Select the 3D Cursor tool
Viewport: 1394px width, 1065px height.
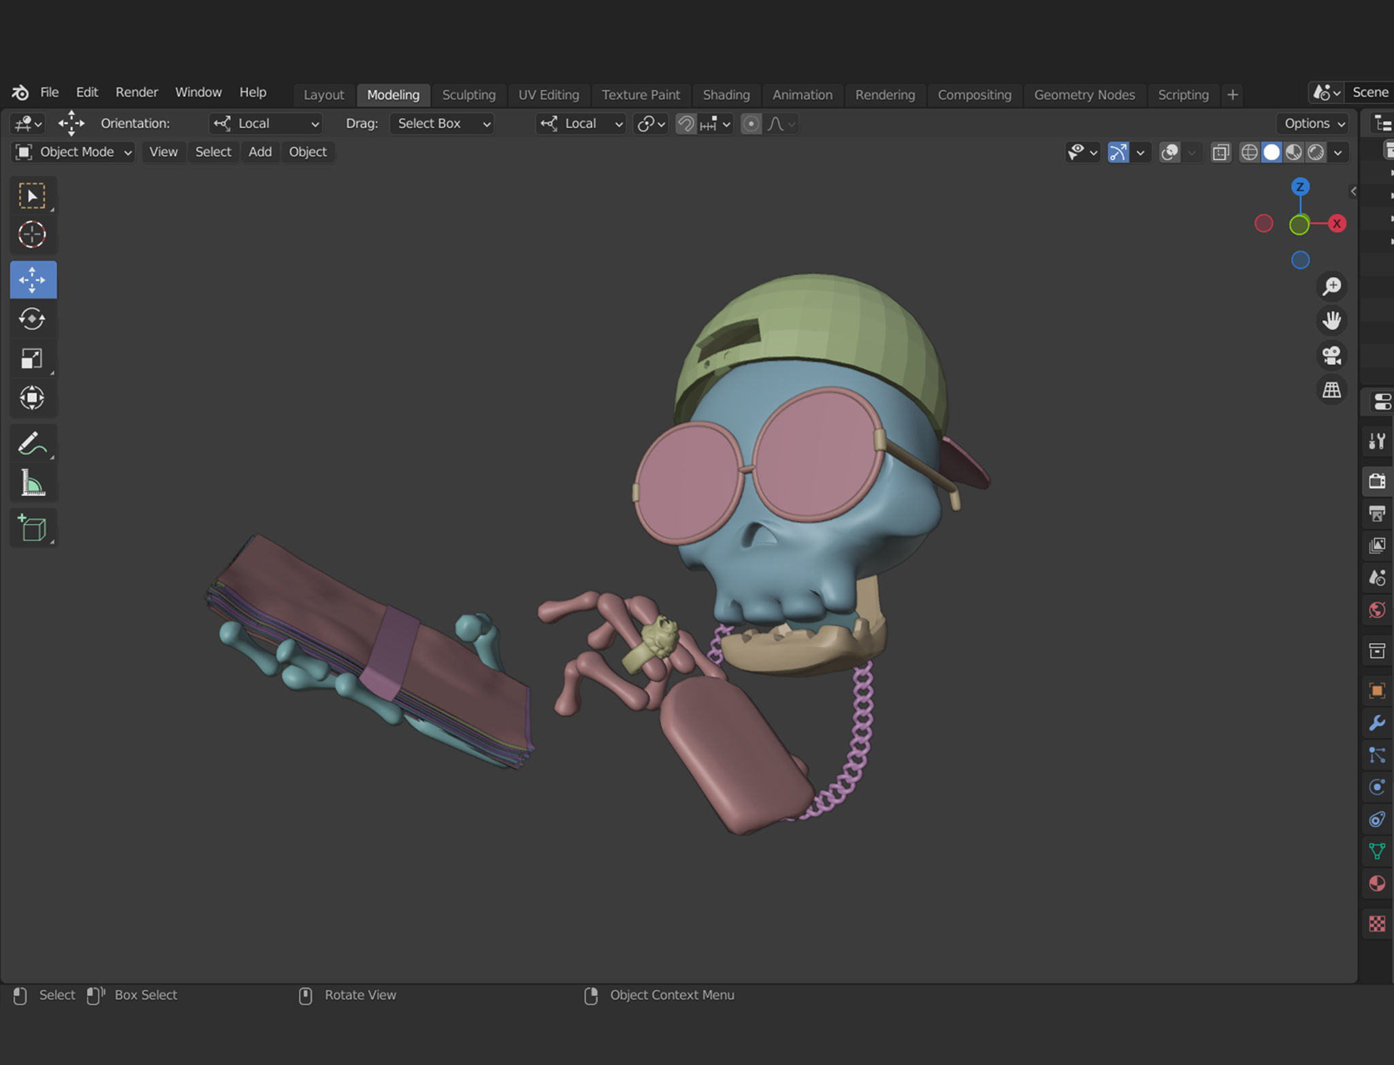[32, 235]
